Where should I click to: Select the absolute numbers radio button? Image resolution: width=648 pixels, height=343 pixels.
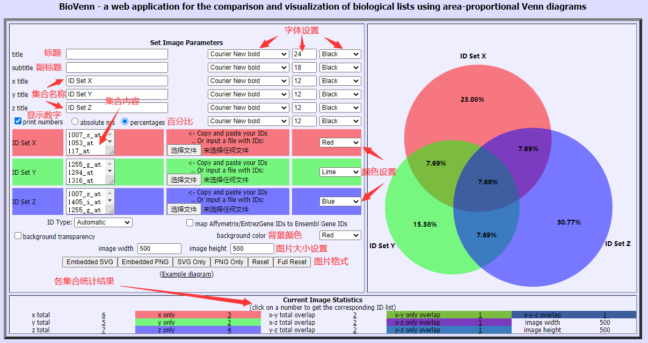click(75, 122)
